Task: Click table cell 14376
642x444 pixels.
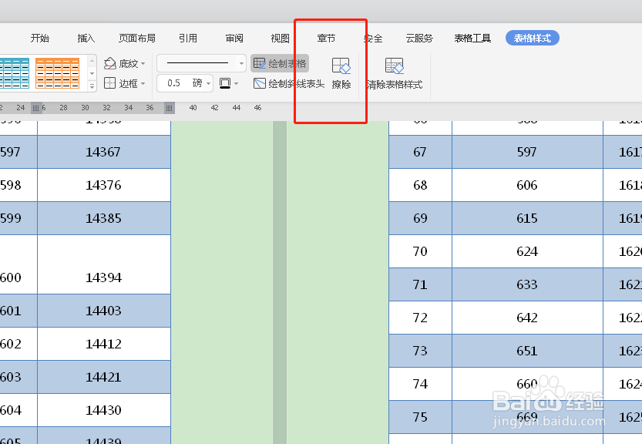Action: click(103, 185)
